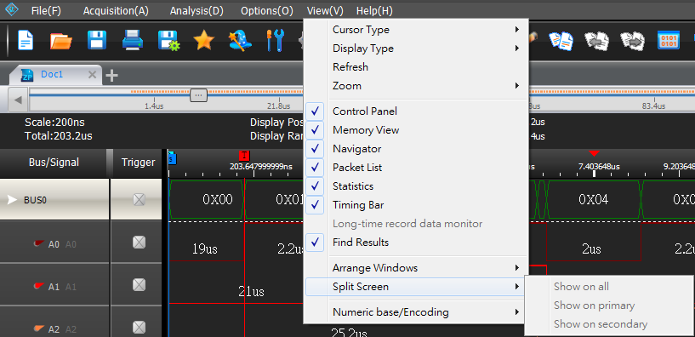Expand Split Screen submenu
The image size is (695, 337).
pos(416,287)
